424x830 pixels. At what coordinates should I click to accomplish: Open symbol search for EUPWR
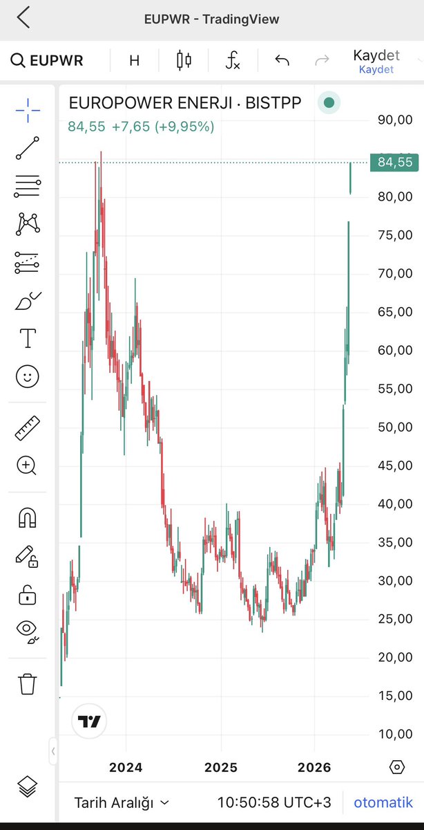[x=47, y=60]
